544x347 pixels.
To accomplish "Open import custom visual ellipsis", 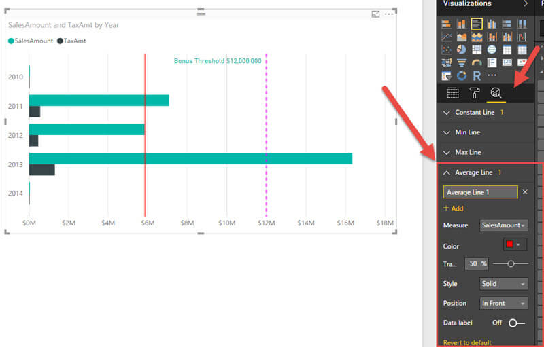I will coord(492,75).
